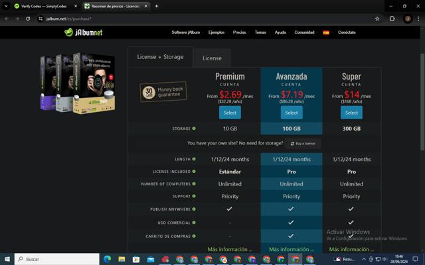Click the LICENSE INCLUDED info icon
The height and width of the screenshot is (265, 425).
pos(194,172)
